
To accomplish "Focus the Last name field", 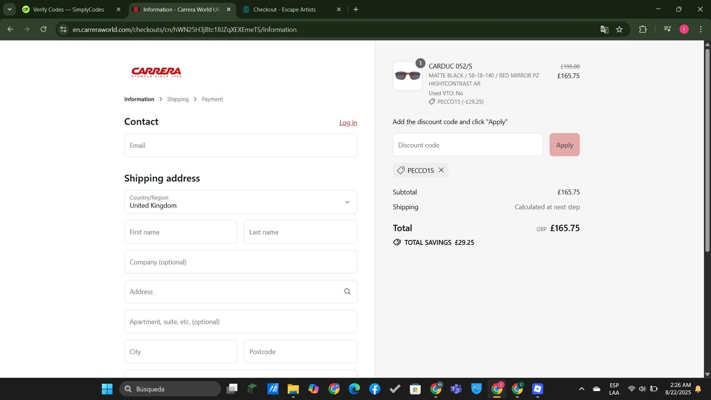I will (301, 232).
